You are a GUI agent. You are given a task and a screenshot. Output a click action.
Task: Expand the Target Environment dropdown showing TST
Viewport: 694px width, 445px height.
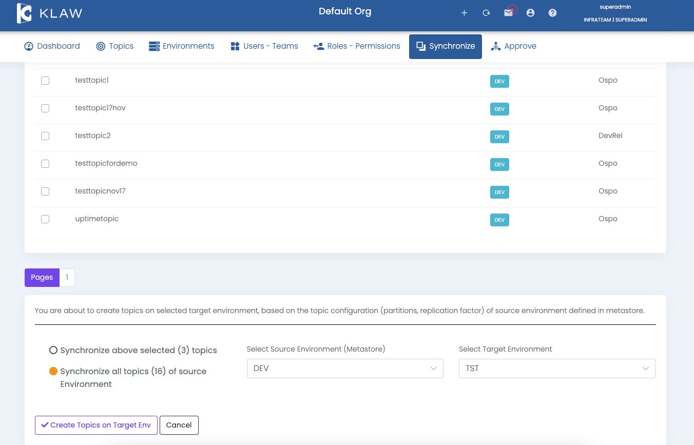point(557,369)
